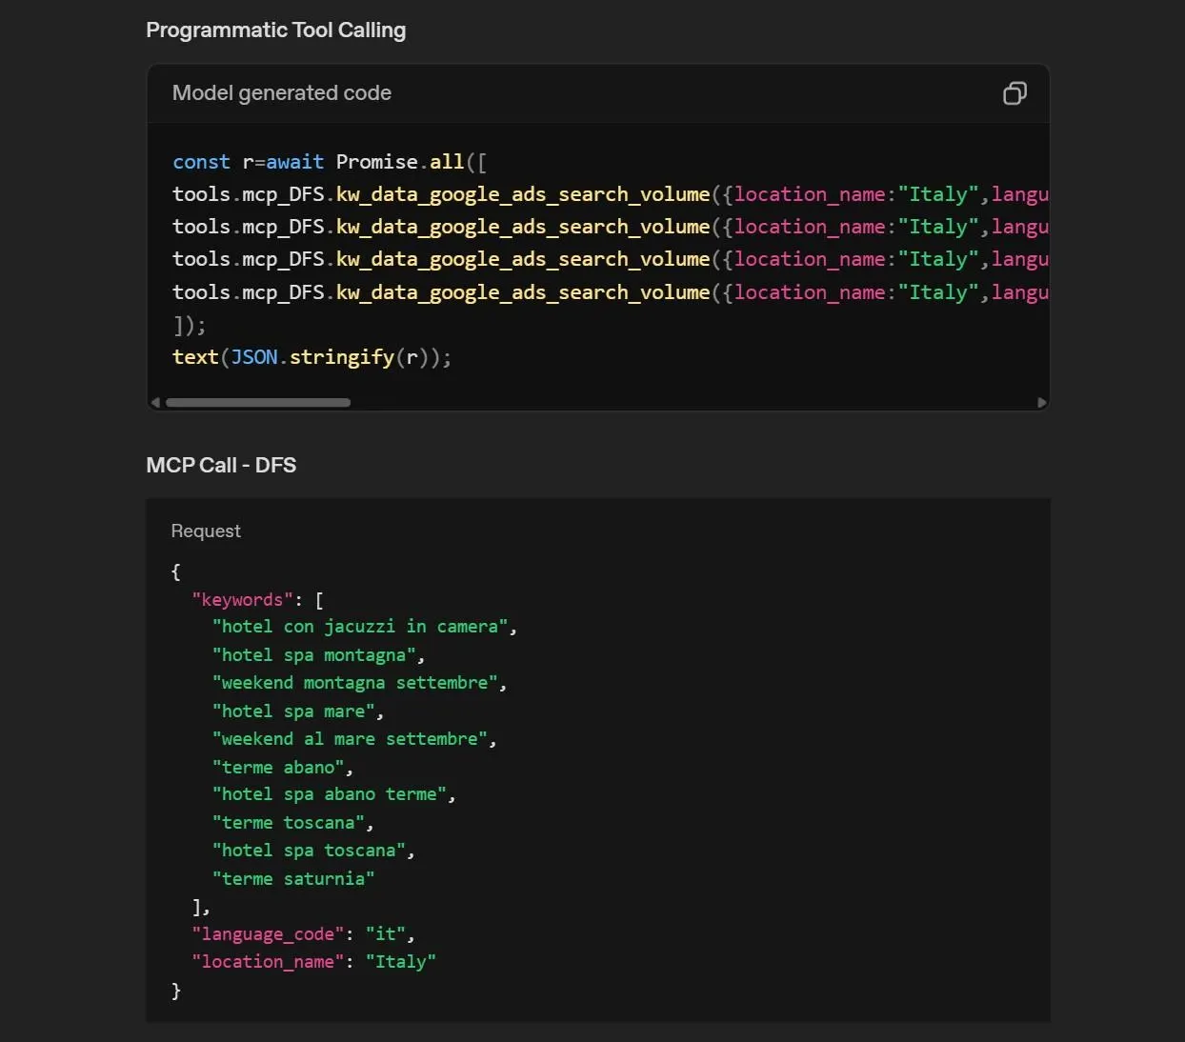1185x1042 pixels.
Task: Click the code block's right scroll arrow
Action: point(1041,403)
